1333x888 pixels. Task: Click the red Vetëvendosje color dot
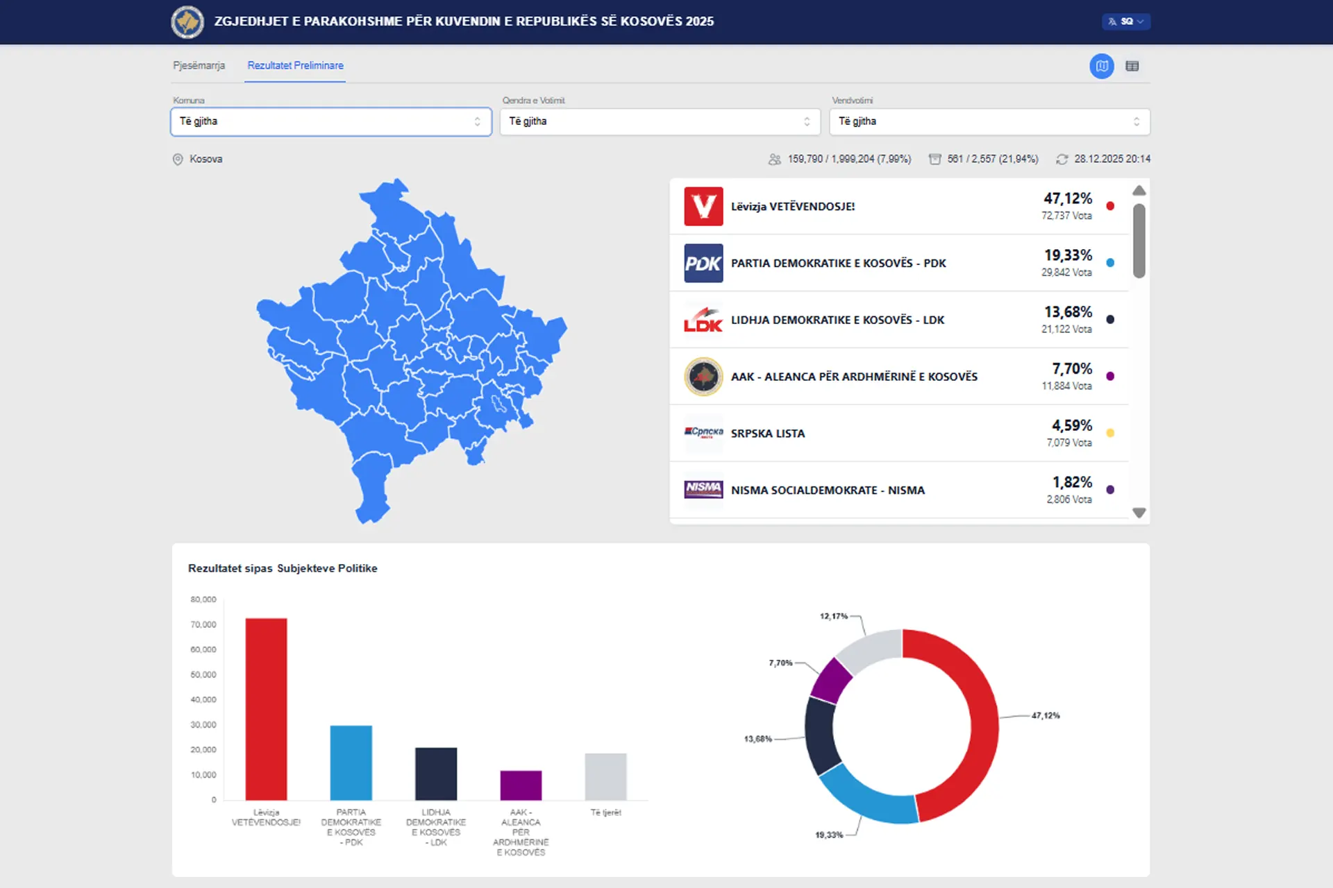coord(1110,206)
